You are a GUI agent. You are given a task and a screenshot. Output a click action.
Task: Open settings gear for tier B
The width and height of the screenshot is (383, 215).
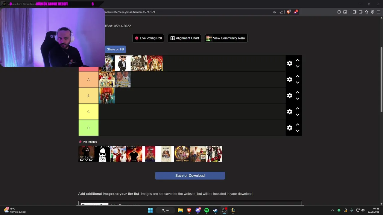[x=289, y=96]
